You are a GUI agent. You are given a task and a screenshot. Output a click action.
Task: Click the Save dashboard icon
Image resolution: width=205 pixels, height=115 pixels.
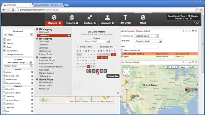point(4,39)
